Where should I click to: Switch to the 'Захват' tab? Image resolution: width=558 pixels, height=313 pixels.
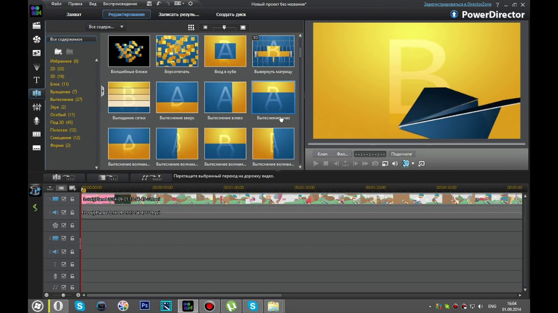pyautogui.click(x=74, y=14)
